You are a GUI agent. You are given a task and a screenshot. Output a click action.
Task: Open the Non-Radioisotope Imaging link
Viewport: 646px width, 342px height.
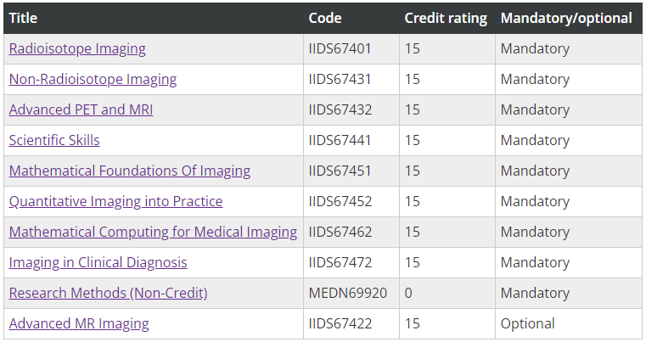click(93, 80)
